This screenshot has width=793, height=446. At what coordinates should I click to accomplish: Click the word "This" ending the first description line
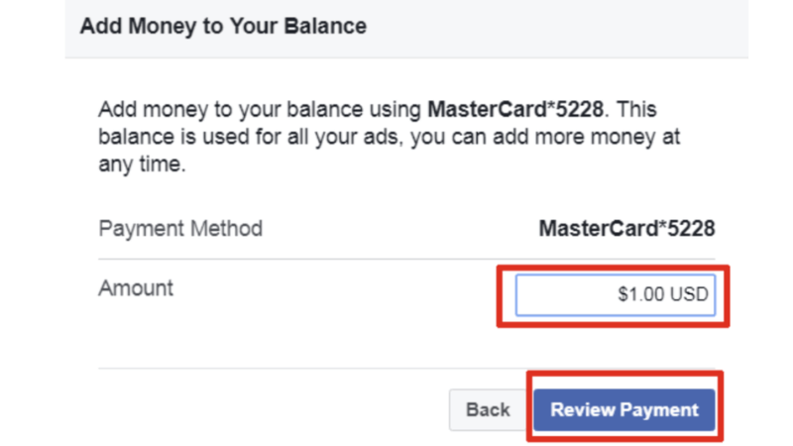(636, 108)
